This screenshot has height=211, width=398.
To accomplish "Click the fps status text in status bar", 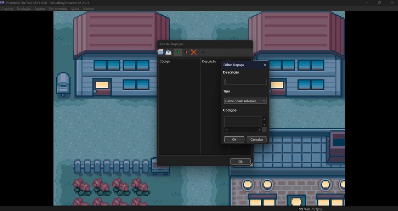I will click(x=310, y=209).
